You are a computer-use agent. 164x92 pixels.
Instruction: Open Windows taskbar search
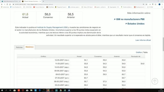click(6, 90)
